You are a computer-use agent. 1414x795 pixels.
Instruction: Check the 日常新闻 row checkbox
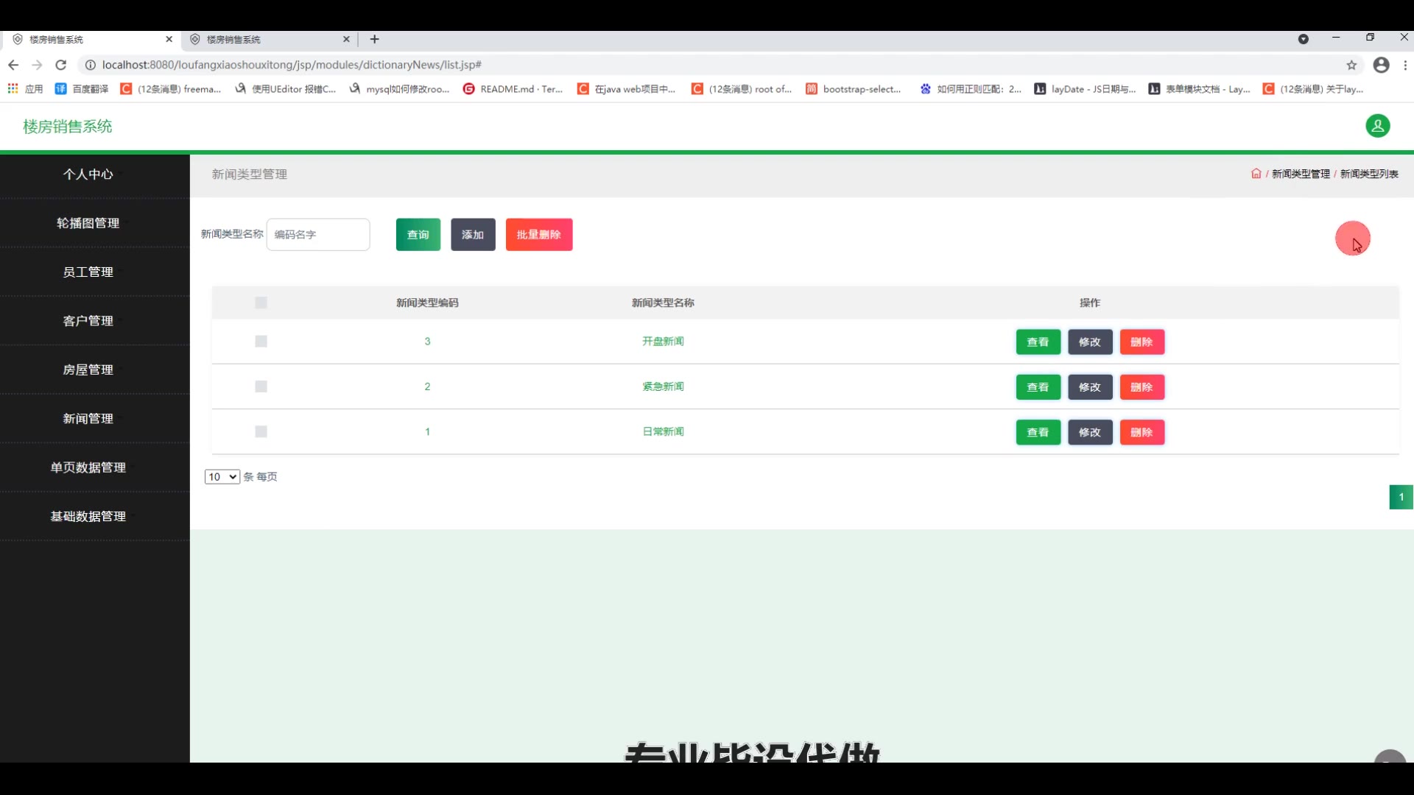[261, 431]
